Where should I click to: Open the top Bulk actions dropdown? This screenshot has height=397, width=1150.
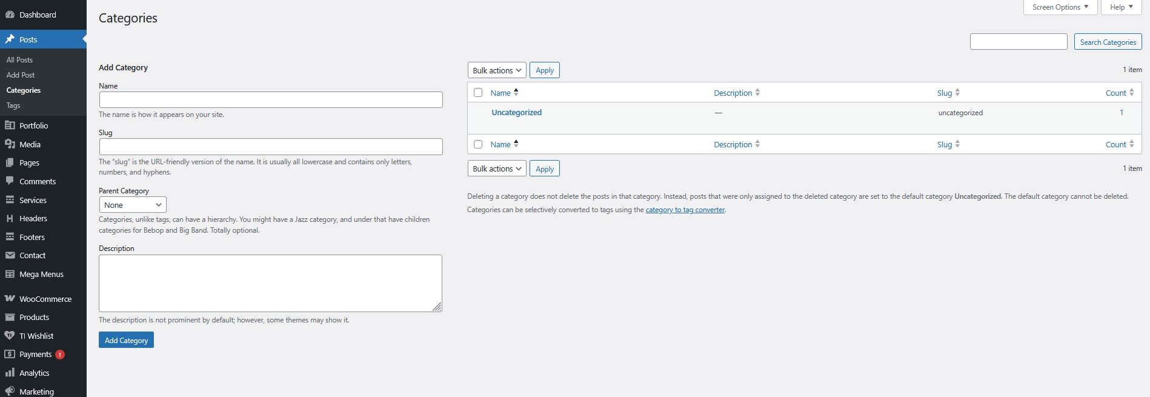click(497, 70)
